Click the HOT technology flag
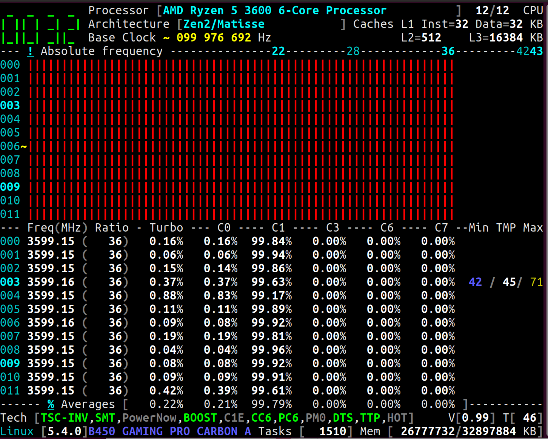The height and width of the screenshot is (439, 548). point(397,418)
